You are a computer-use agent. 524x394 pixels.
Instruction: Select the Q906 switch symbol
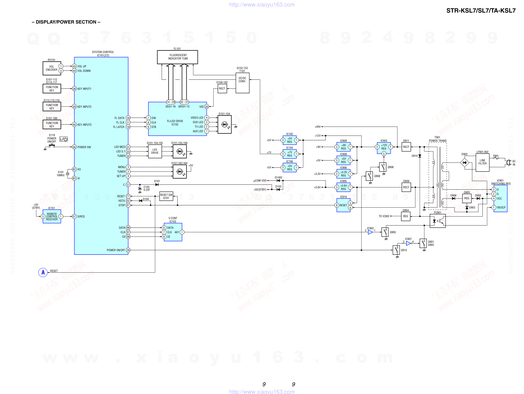click(x=383, y=167)
